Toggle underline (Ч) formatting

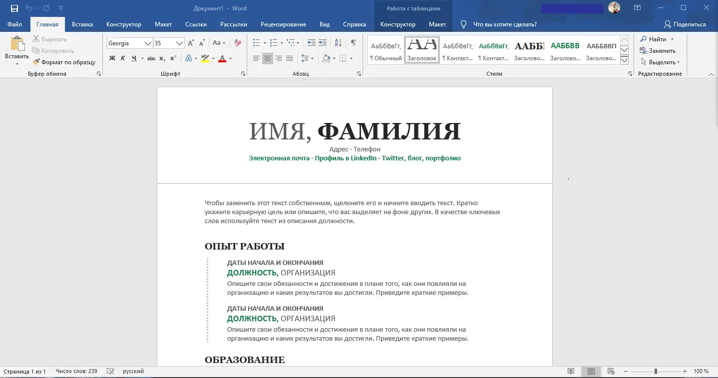tap(134, 58)
